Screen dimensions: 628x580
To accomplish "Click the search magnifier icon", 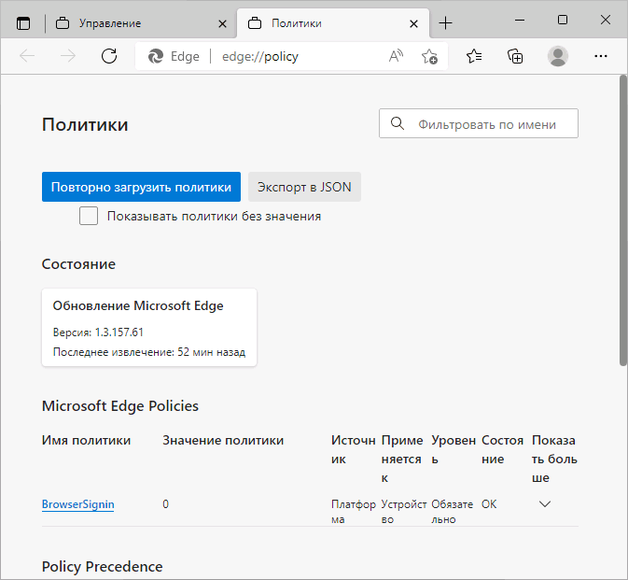I will (x=398, y=123).
